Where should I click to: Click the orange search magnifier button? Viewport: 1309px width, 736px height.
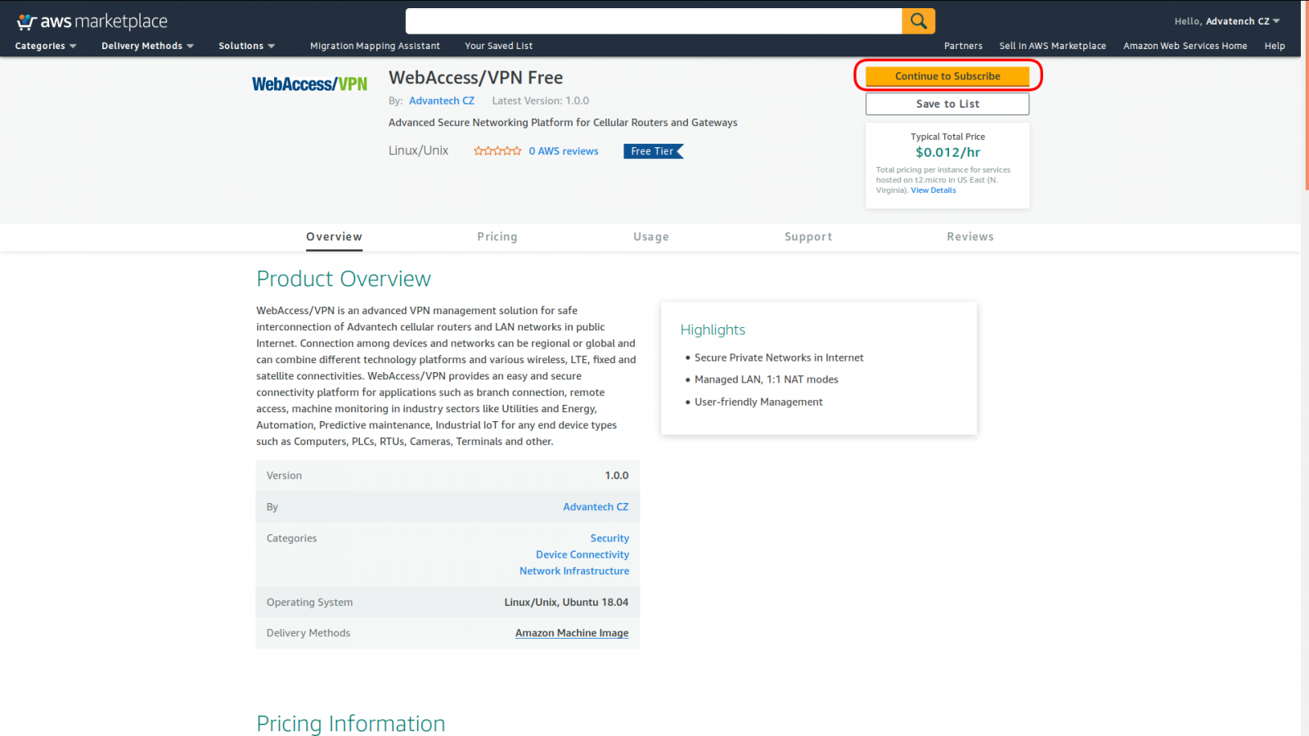[918, 21]
